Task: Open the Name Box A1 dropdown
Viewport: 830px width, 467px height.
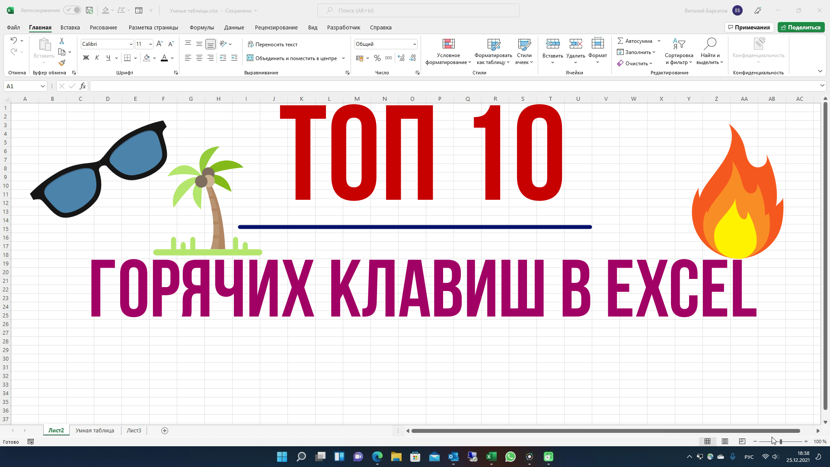Action: pyautogui.click(x=42, y=86)
